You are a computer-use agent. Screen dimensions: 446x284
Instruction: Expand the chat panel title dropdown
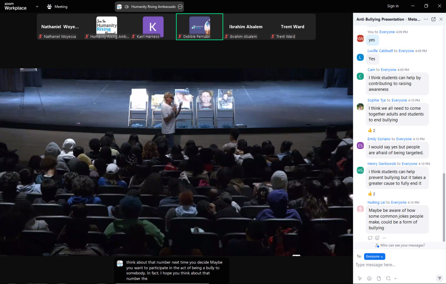pos(425,20)
